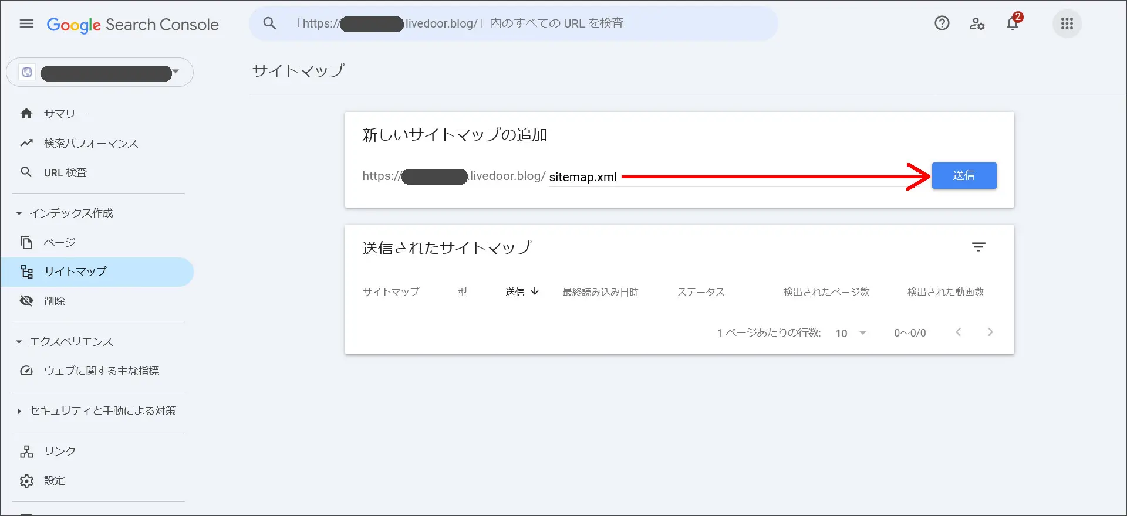Focus the URL inspection search field
The height and width of the screenshot is (516, 1127).
point(514,23)
